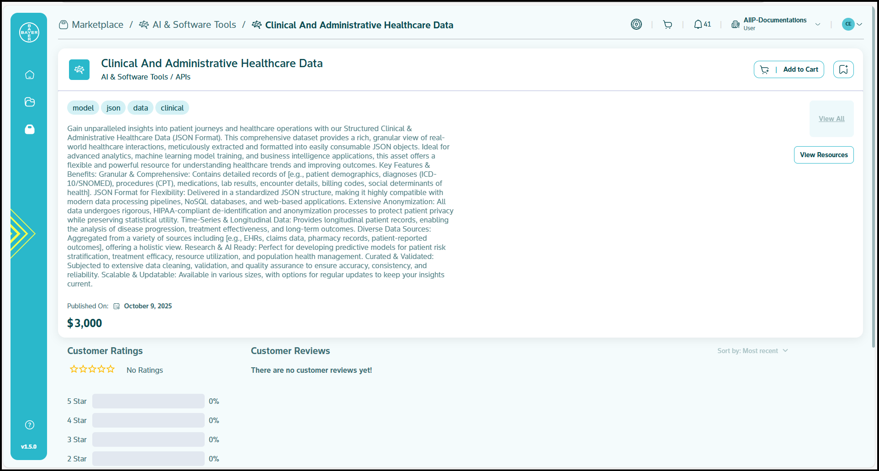Screen dimensions: 879x471
Task: Open the View All link
Action: click(x=831, y=119)
